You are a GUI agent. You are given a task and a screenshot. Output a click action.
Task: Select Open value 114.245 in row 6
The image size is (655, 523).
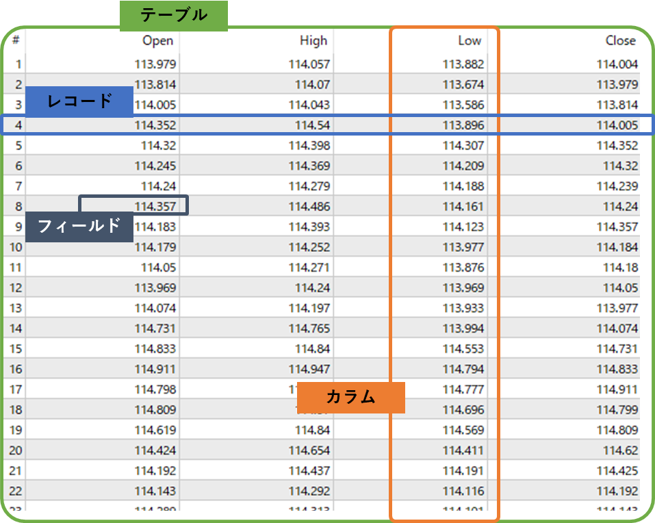155,166
